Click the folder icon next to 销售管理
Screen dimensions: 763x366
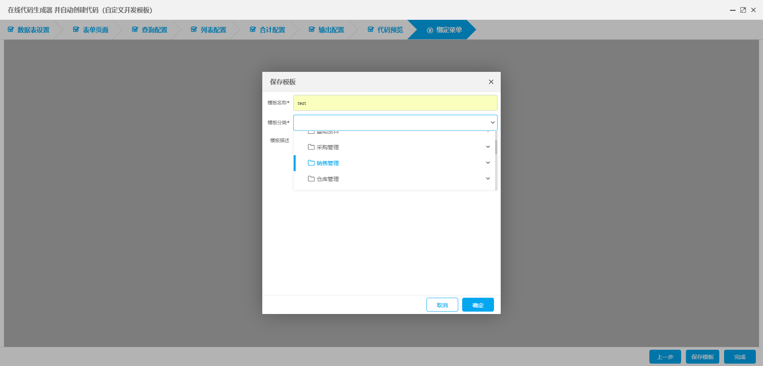(x=311, y=163)
